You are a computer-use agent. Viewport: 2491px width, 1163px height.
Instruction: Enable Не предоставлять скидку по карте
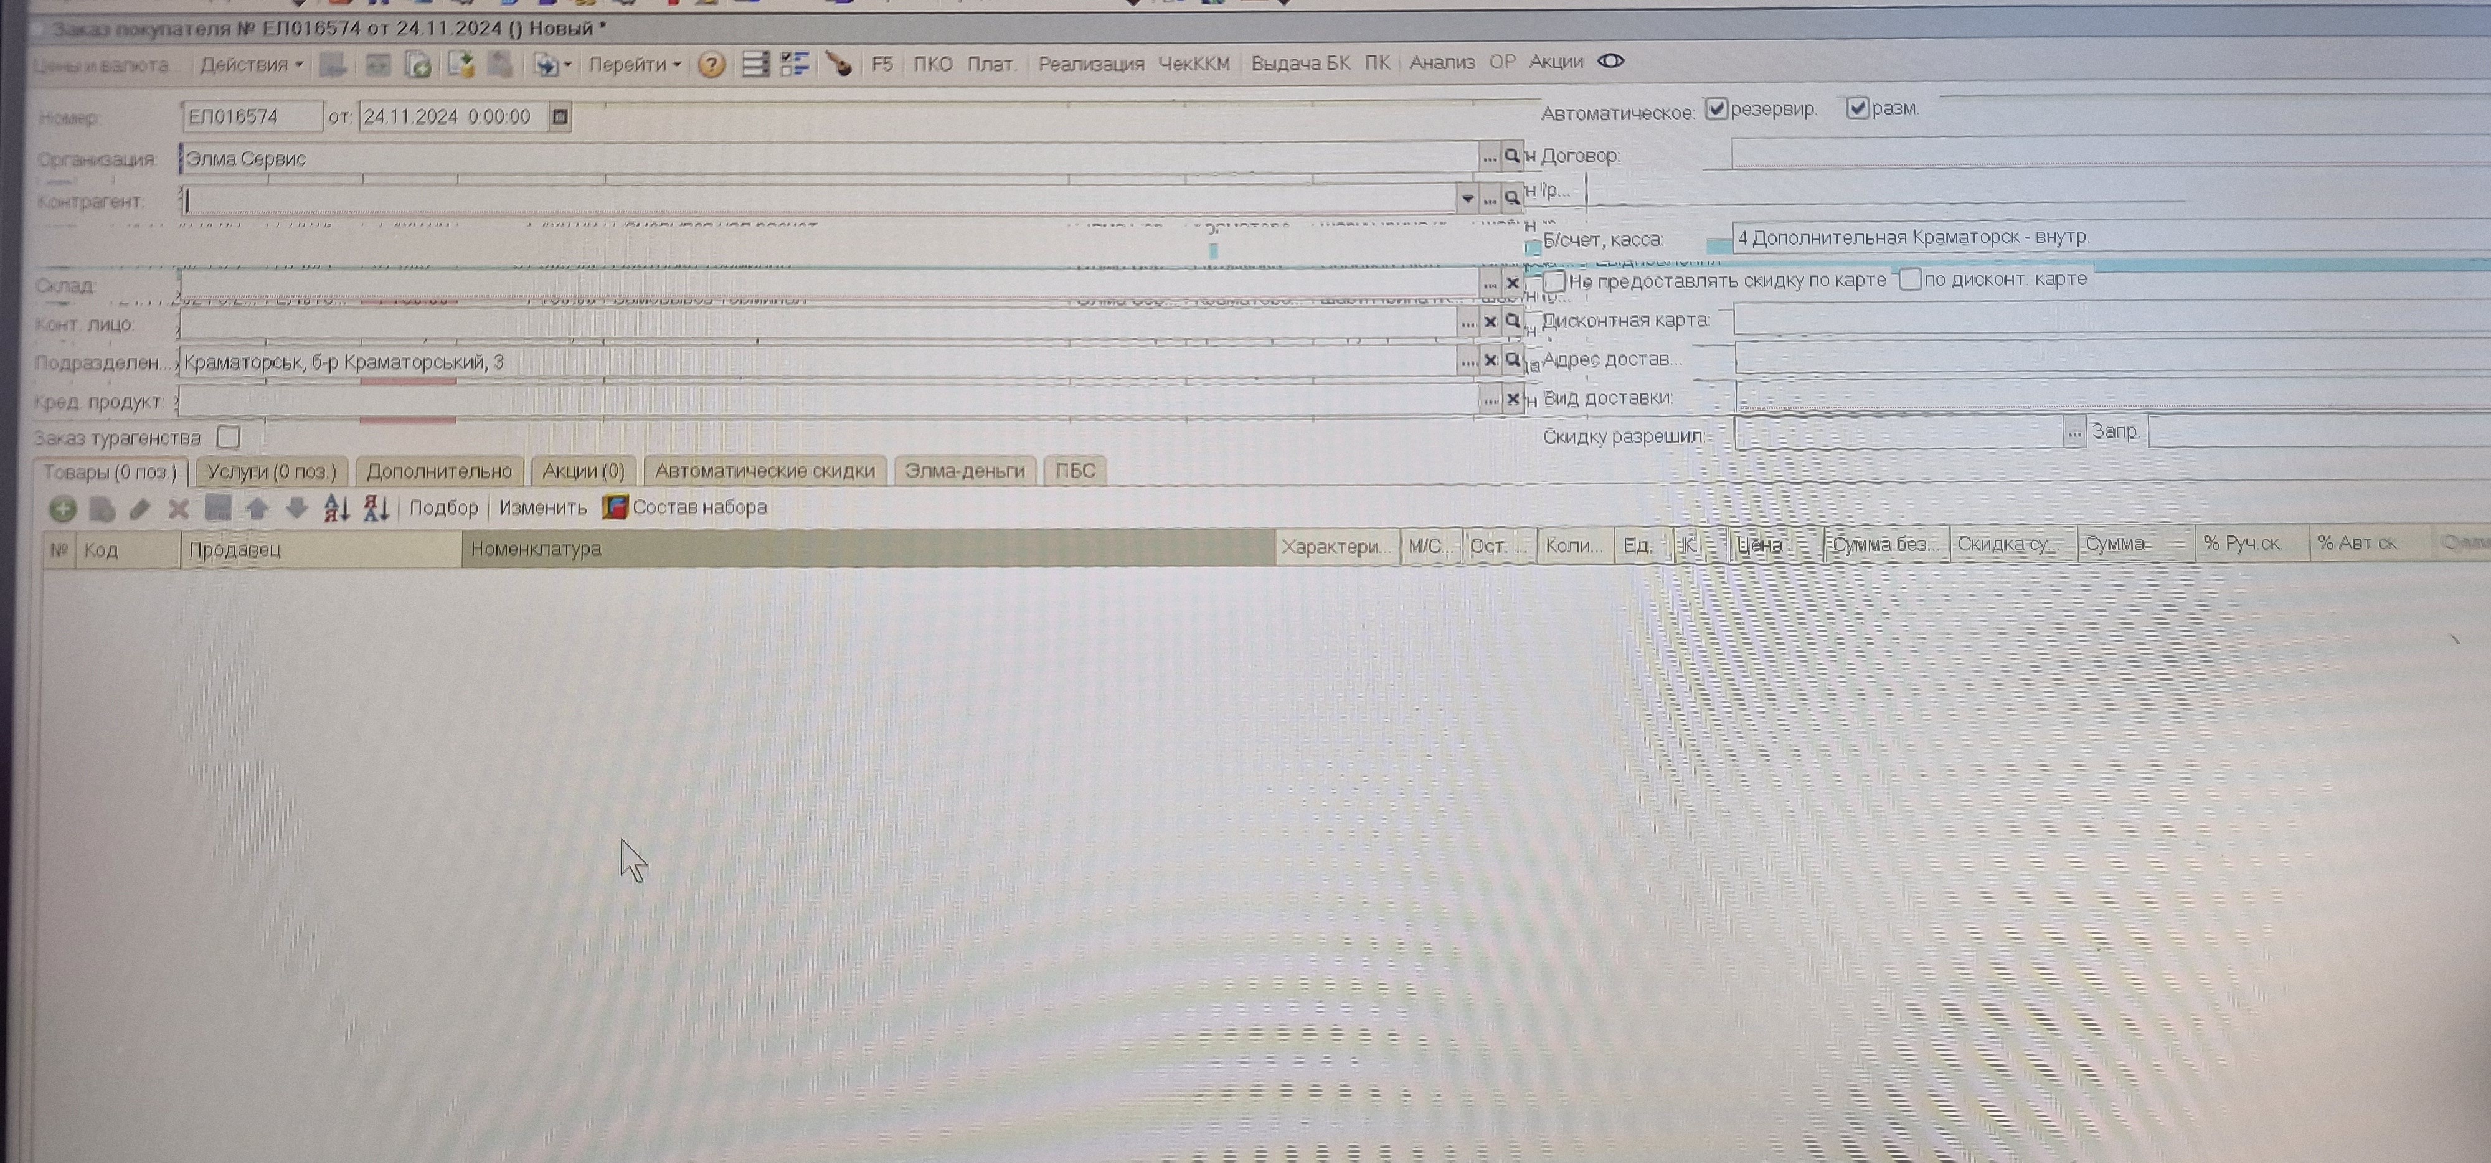pyautogui.click(x=1554, y=281)
